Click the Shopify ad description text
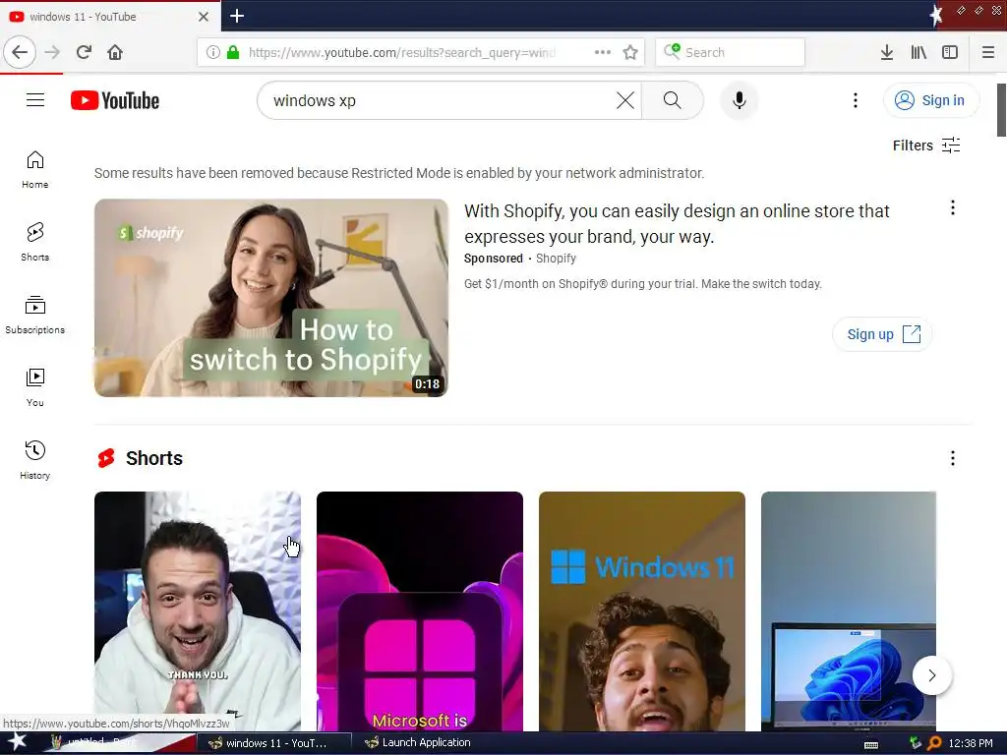The height and width of the screenshot is (755, 1007). (x=643, y=284)
